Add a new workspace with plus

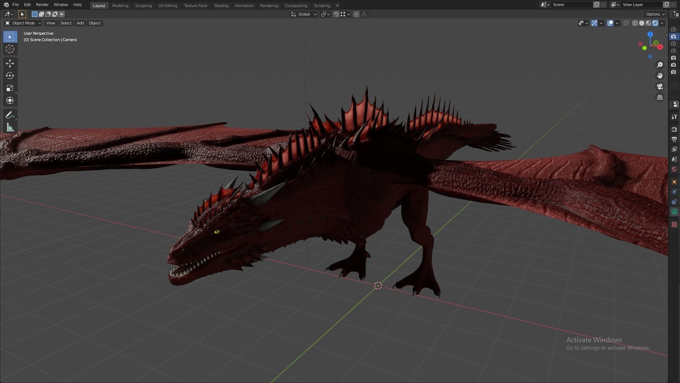click(337, 6)
